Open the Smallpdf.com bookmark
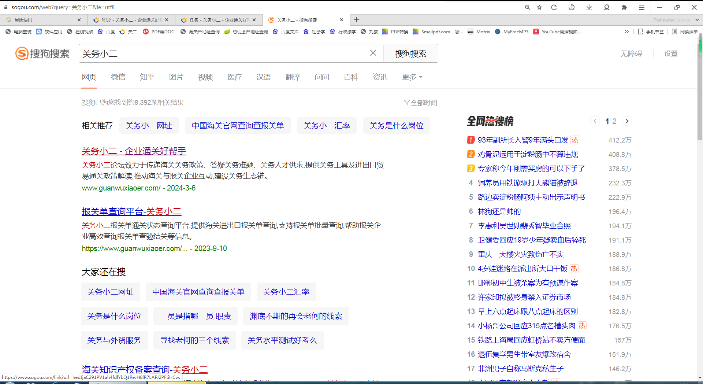703x384 pixels. click(438, 32)
